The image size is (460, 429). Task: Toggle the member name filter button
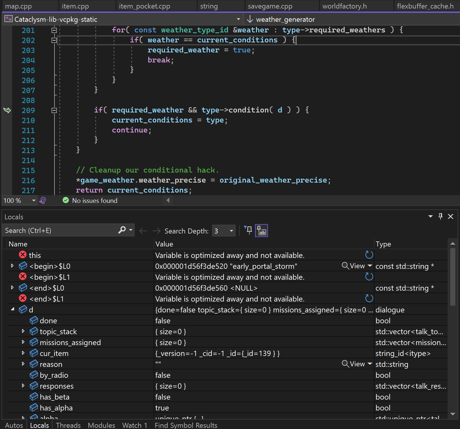coord(261,231)
